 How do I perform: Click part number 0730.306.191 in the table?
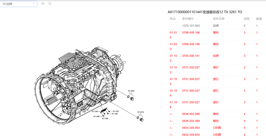pos(191,56)
